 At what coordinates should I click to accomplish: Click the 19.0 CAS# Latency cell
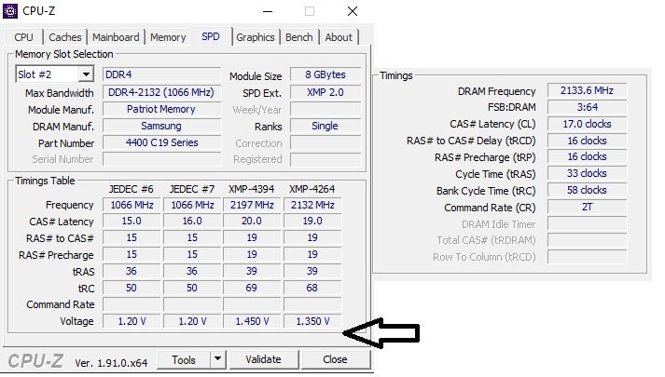[x=312, y=222]
